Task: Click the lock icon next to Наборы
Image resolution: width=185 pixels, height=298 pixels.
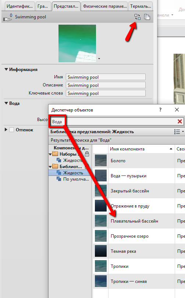Action: click(87, 154)
